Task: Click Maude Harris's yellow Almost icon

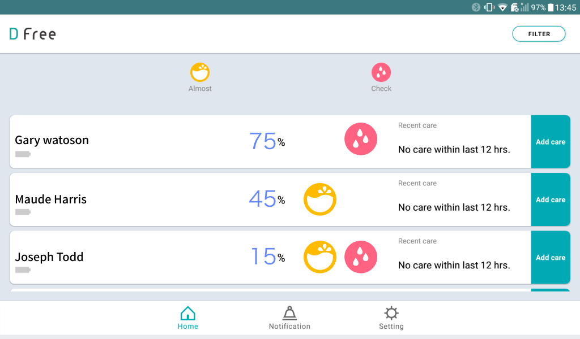Action: [320, 199]
